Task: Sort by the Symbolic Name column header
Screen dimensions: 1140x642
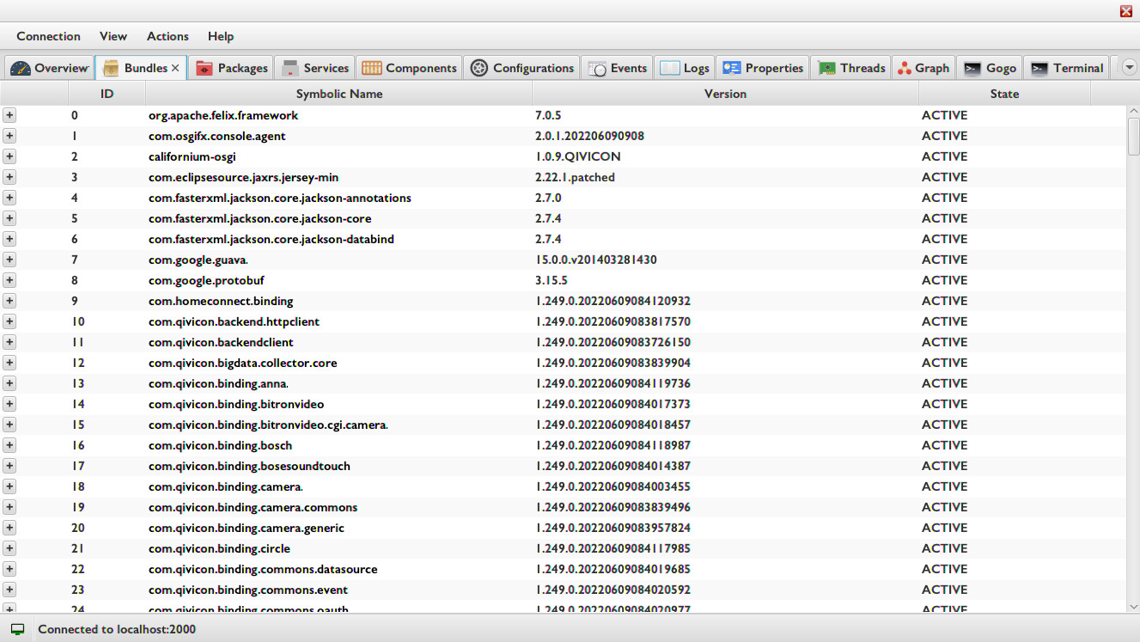Action: pyautogui.click(x=339, y=94)
